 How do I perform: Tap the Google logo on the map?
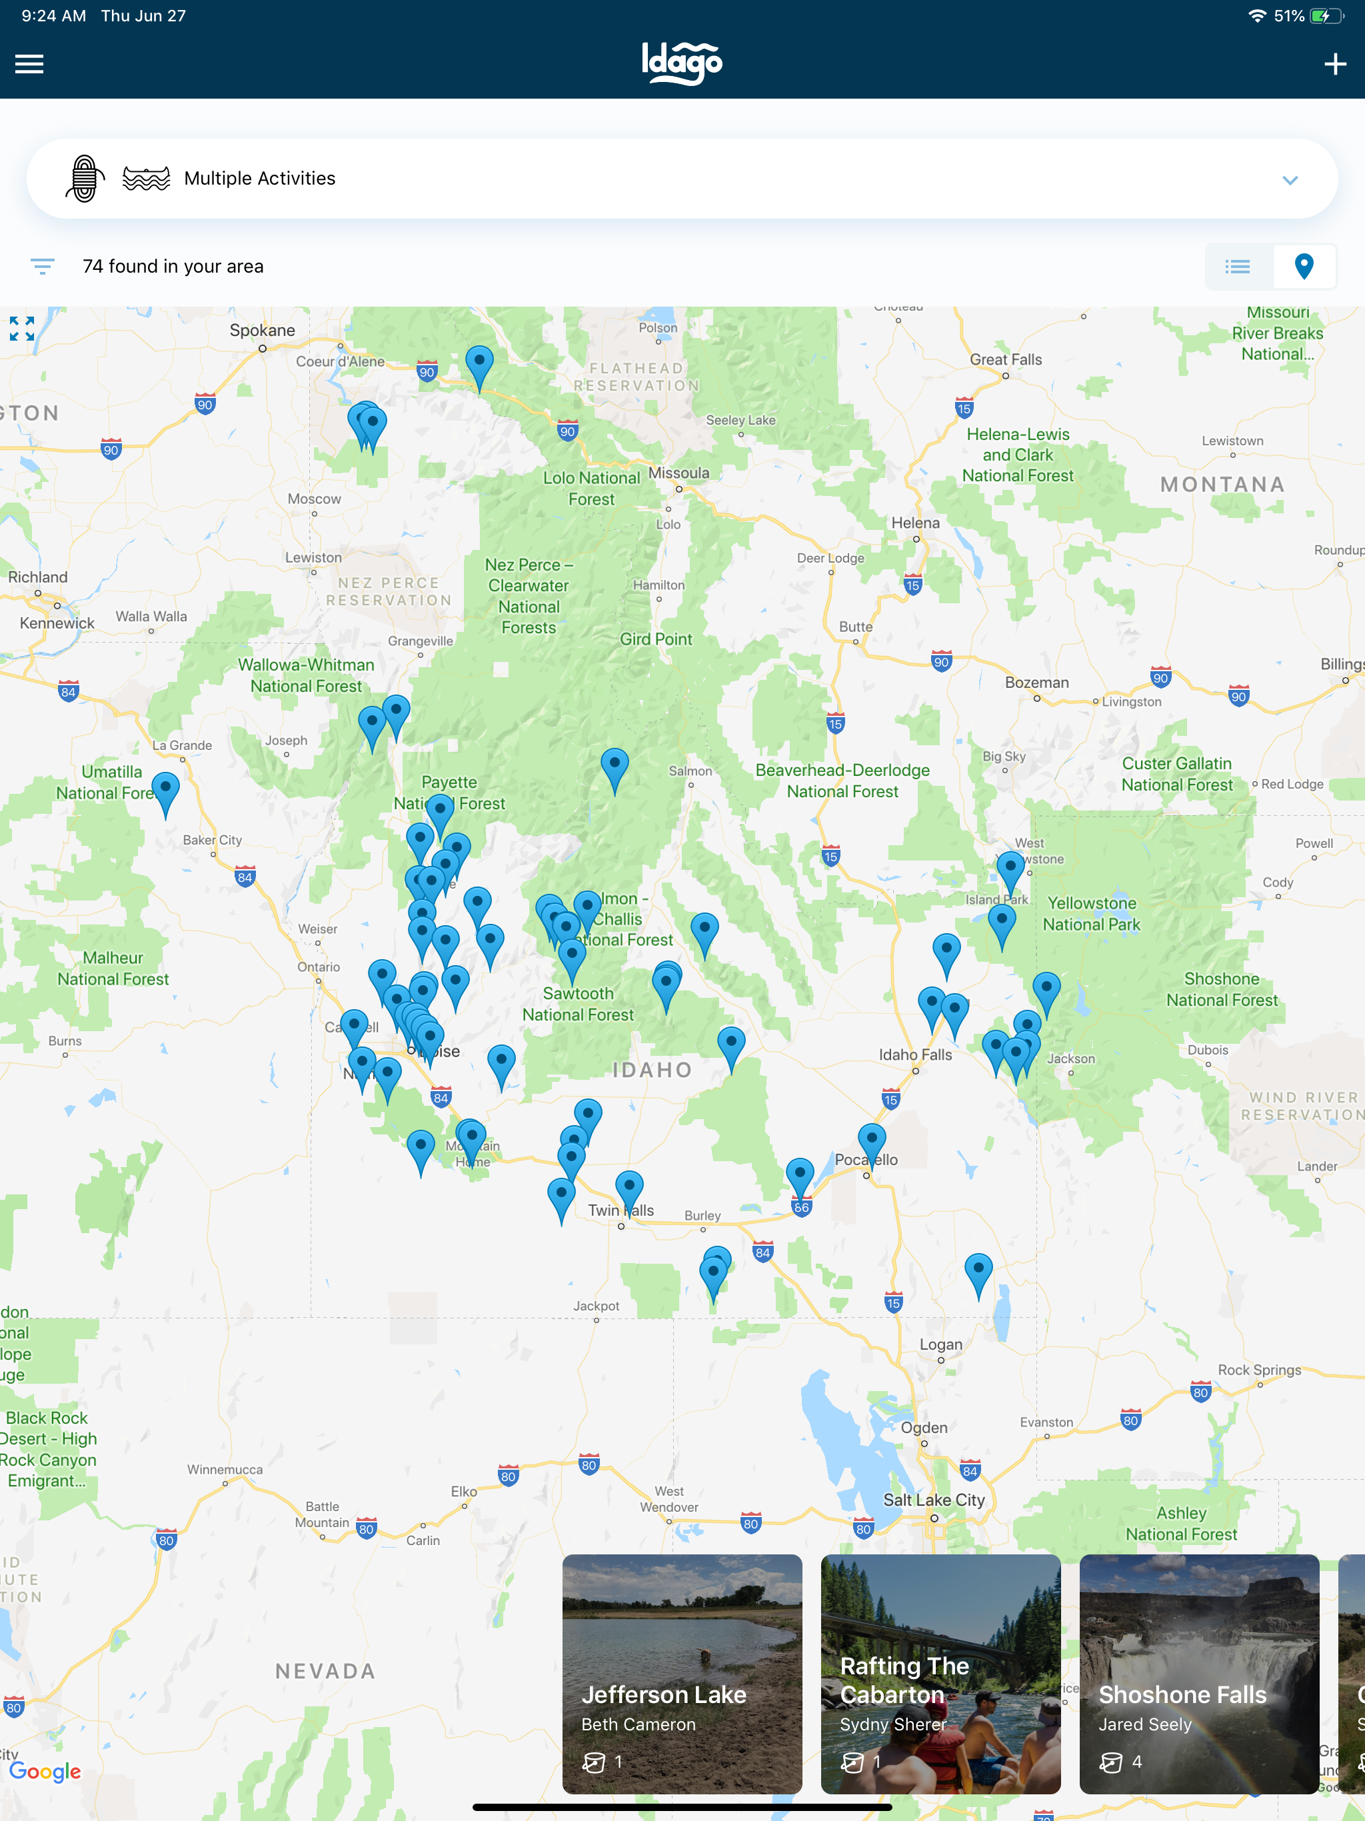[x=45, y=1772]
